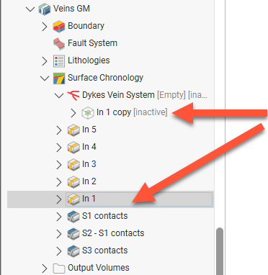Image resolution: width=268 pixels, height=275 pixels.
Task: Click the Output Volumes folder icon
Action: tap(59, 268)
